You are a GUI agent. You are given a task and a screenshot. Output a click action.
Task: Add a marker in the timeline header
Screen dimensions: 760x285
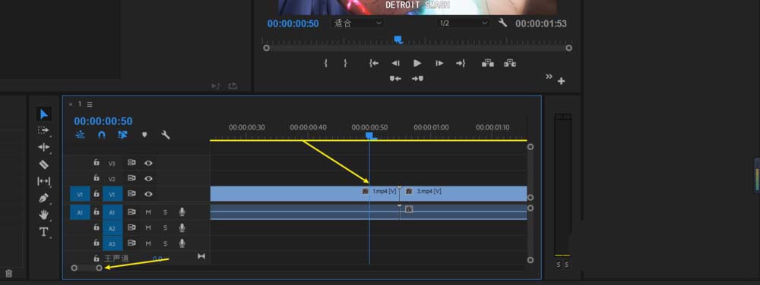tap(144, 135)
